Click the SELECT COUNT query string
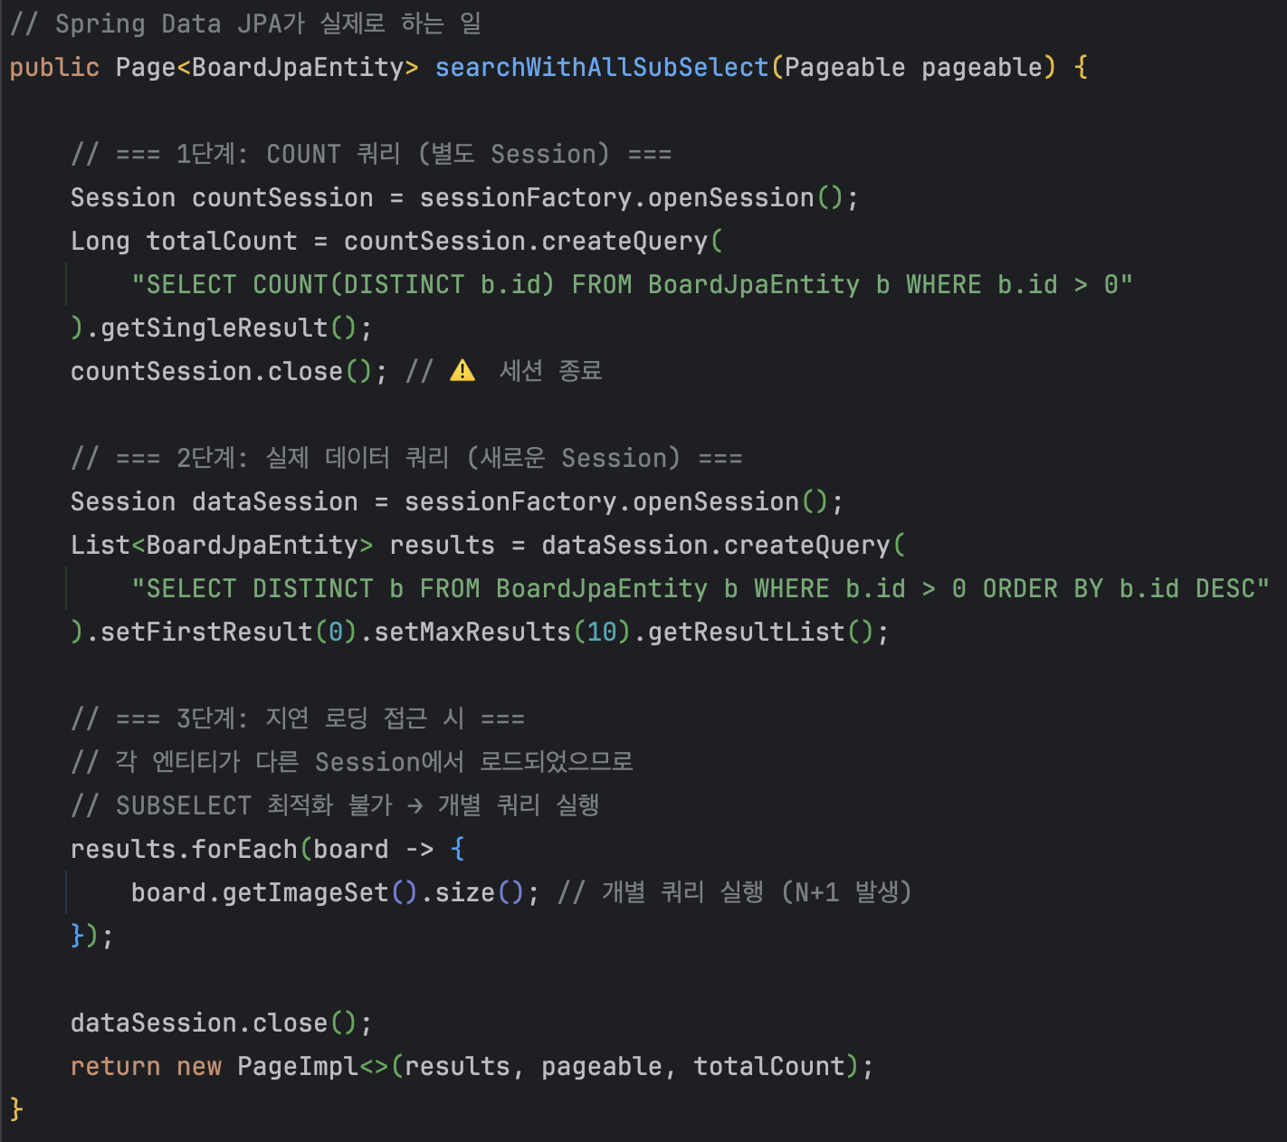 point(631,285)
